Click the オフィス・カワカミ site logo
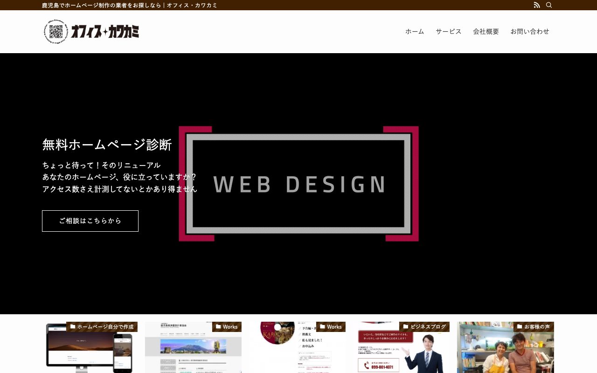 point(91,32)
